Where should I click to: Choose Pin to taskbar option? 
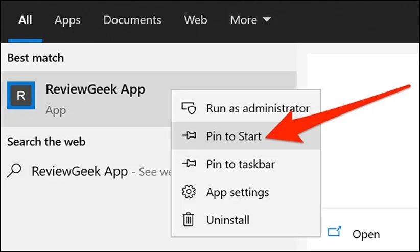[240, 165]
